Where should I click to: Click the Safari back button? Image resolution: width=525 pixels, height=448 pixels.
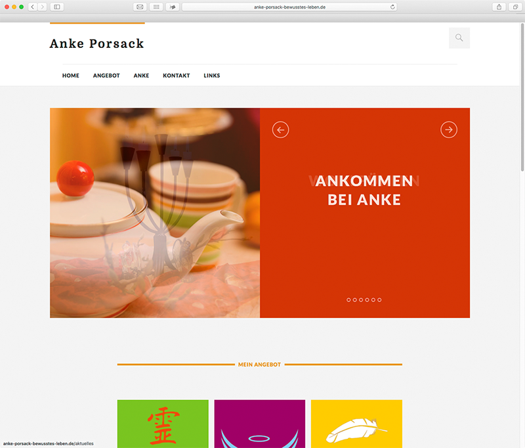coord(32,7)
